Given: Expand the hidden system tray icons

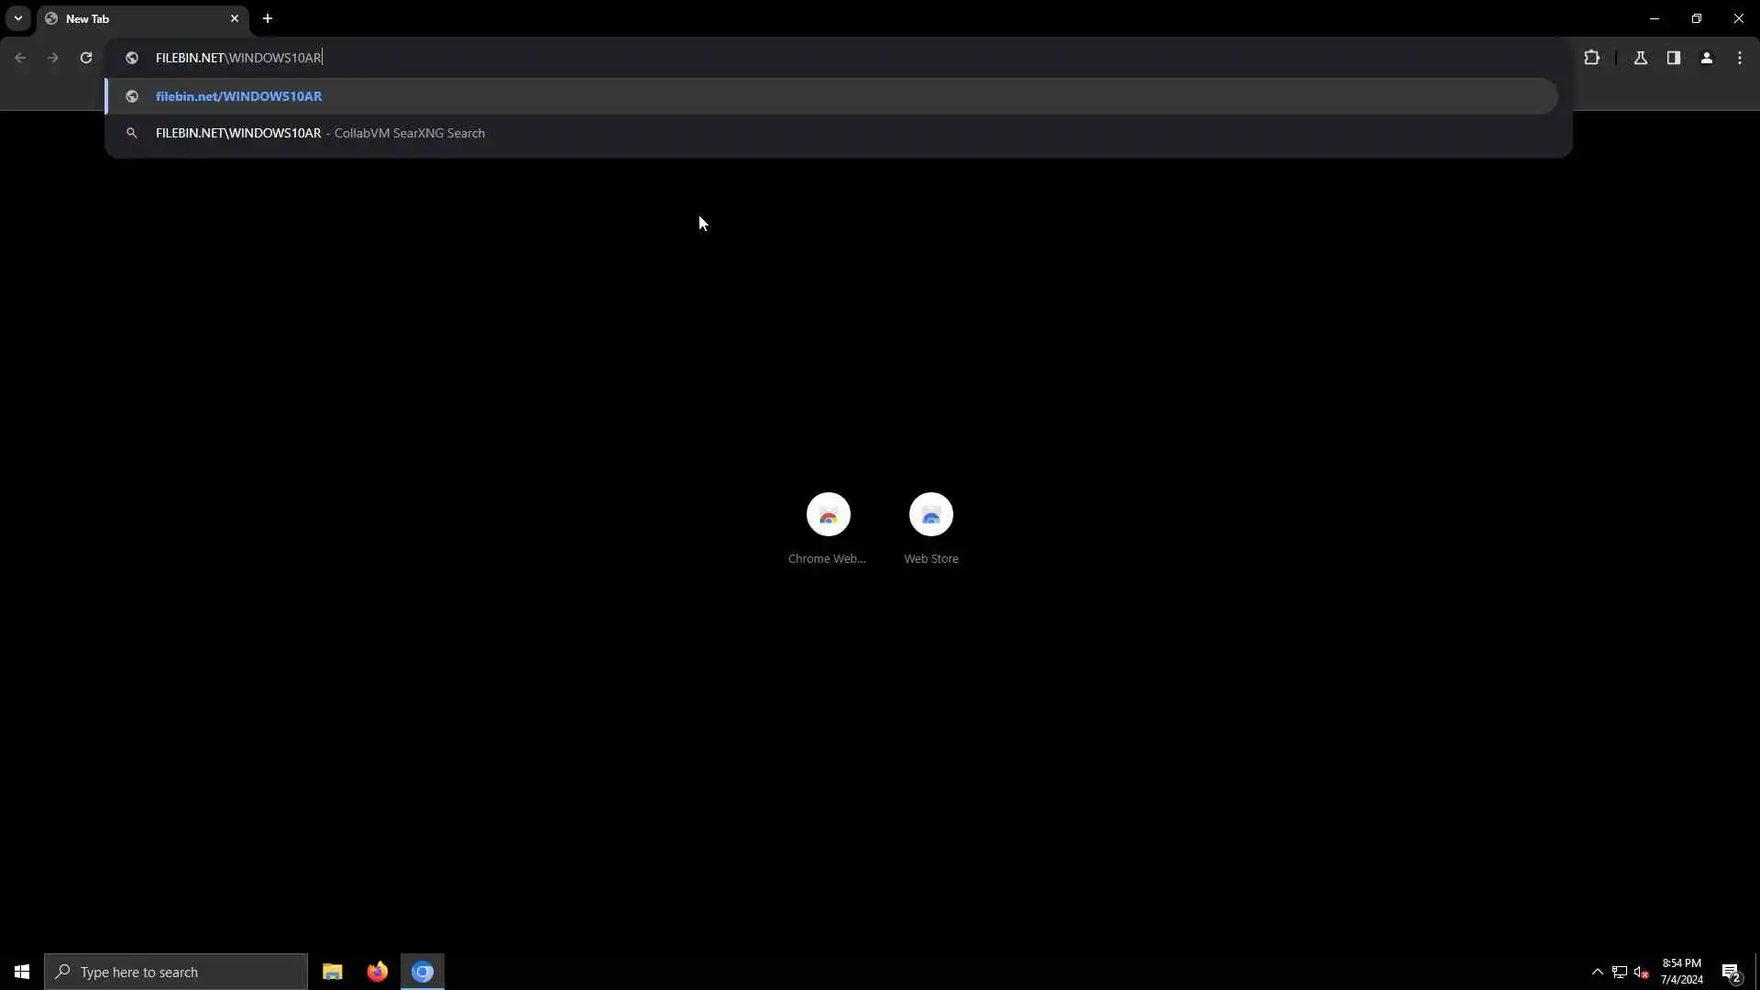Looking at the screenshot, I should click(1598, 972).
